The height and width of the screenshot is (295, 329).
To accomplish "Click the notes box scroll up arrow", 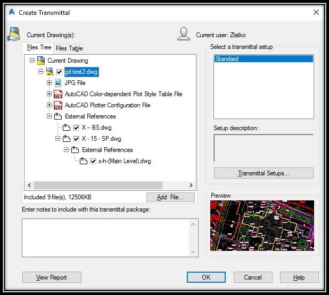I will point(193,225).
